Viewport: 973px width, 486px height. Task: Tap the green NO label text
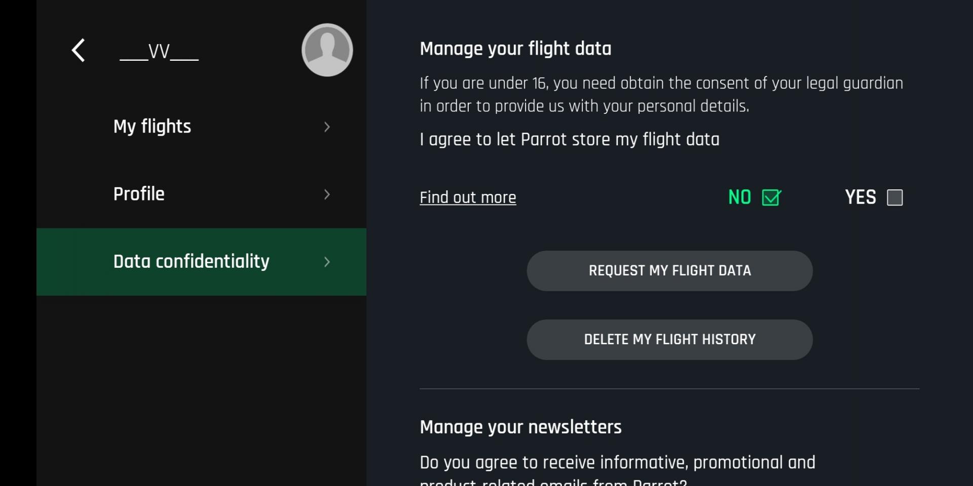point(739,197)
